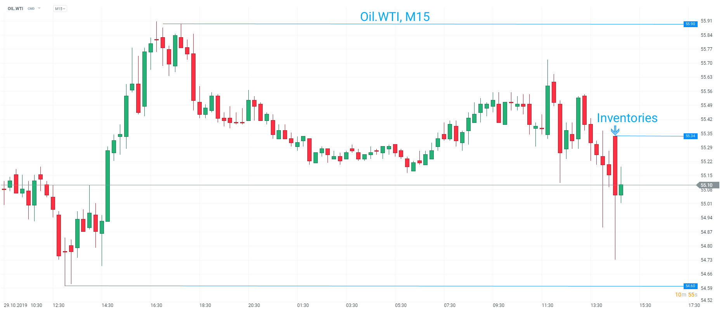Click the 13:30 label on time axis
This screenshot has width=724, height=312.
596,305
